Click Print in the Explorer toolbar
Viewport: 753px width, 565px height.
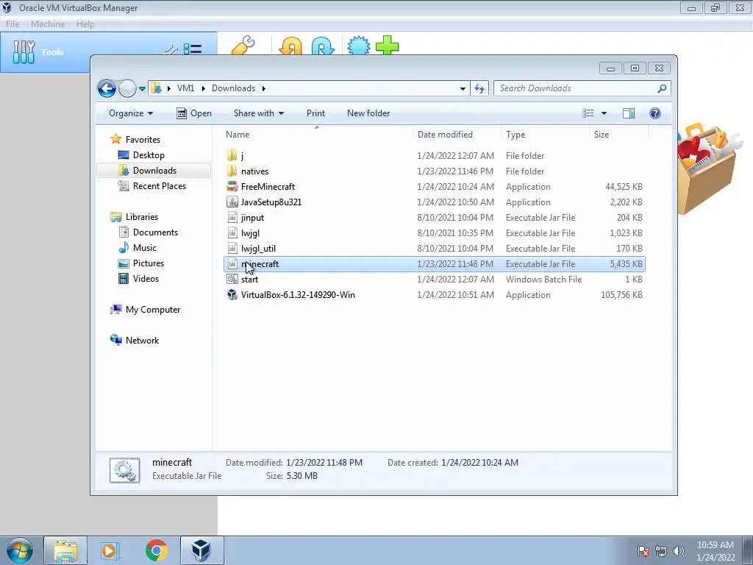[x=315, y=113]
